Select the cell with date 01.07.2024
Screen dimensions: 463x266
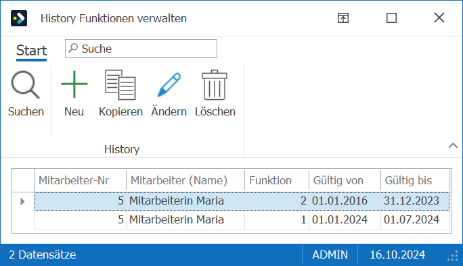click(x=415, y=220)
